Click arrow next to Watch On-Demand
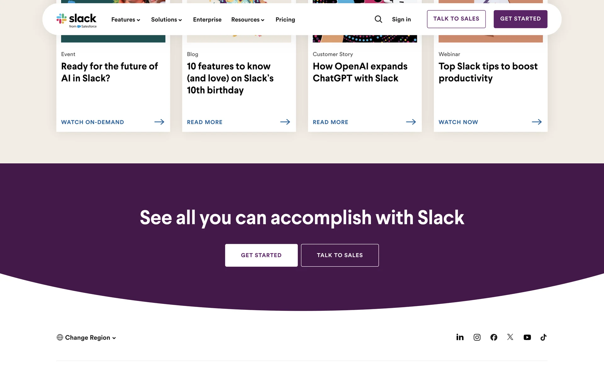Viewport: 604px width, 377px height. click(x=159, y=122)
